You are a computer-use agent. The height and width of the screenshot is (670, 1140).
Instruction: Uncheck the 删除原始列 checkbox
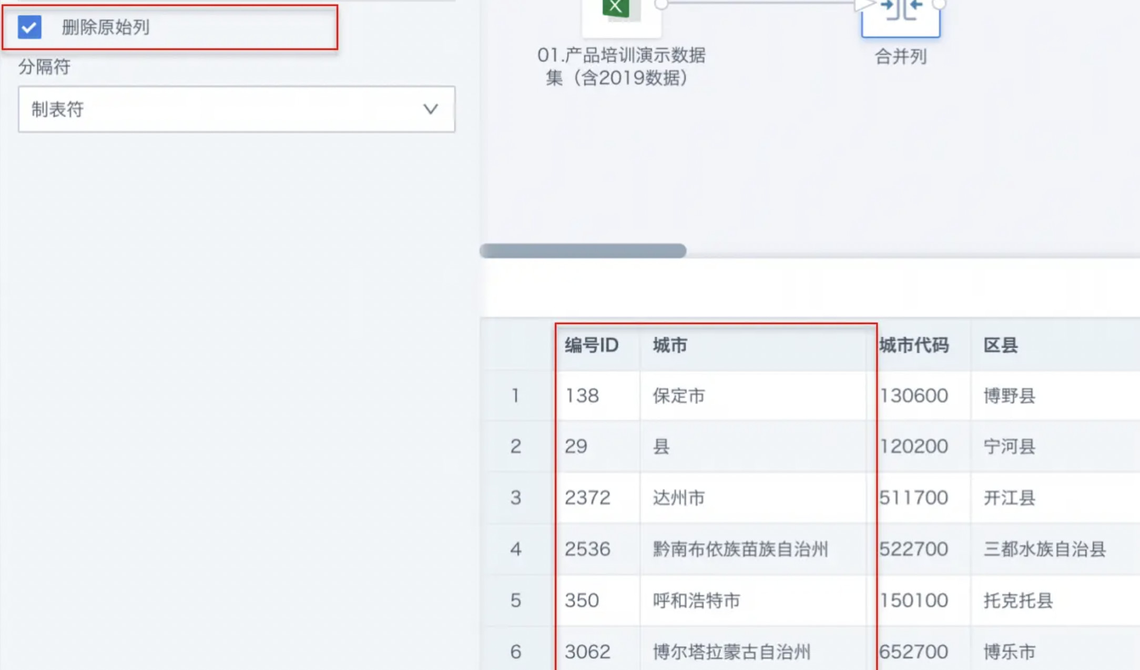coord(29,27)
